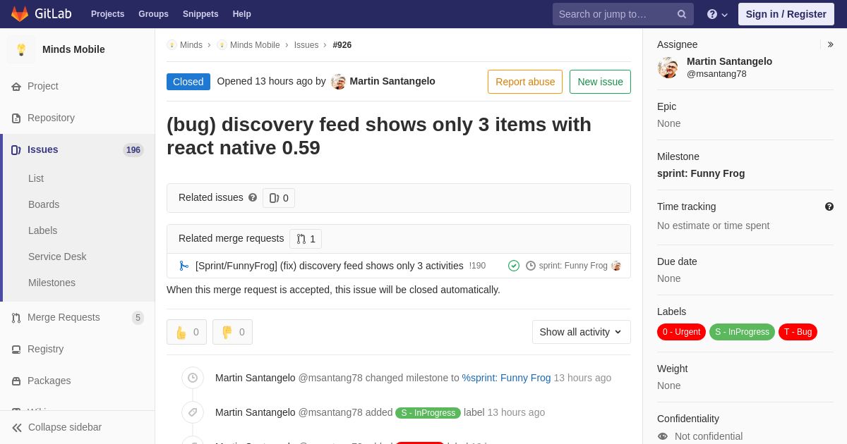
Task: Click the Martin Santangelo author name
Action: (x=392, y=81)
